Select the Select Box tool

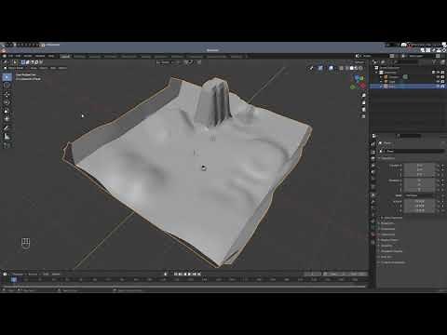7,76
